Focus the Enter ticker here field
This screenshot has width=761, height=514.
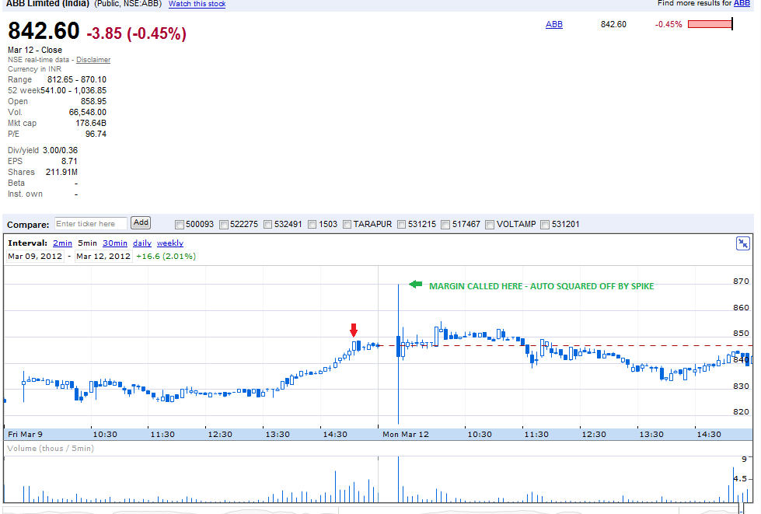pos(91,224)
